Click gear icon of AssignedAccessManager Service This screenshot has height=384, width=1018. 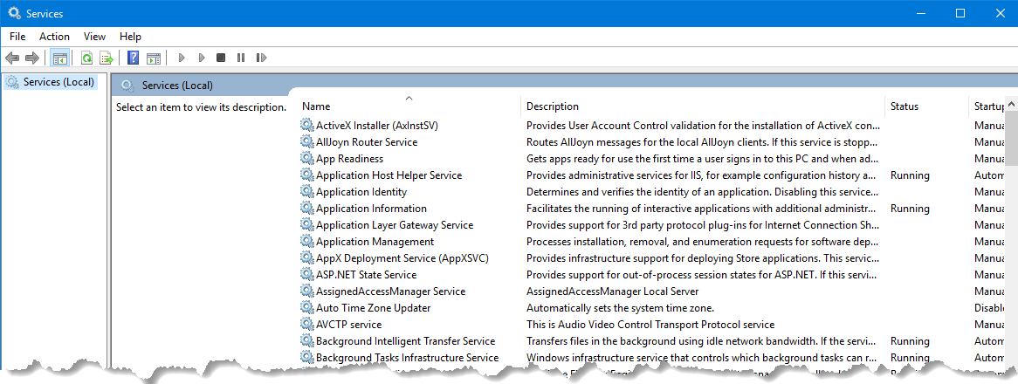(307, 291)
